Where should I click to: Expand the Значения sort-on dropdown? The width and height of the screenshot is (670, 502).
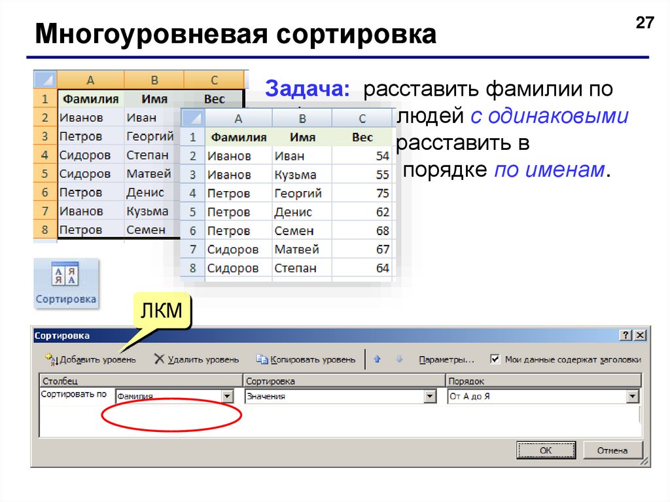pos(431,397)
